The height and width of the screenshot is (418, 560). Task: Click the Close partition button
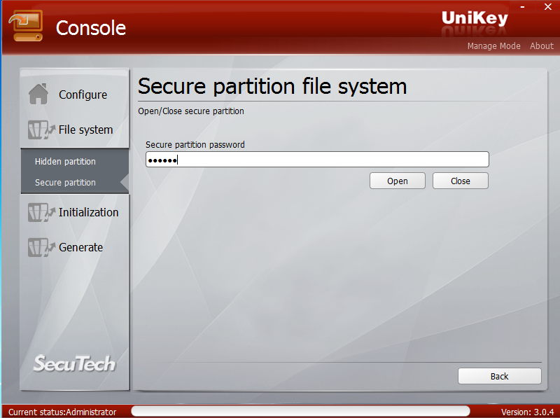pyautogui.click(x=461, y=181)
